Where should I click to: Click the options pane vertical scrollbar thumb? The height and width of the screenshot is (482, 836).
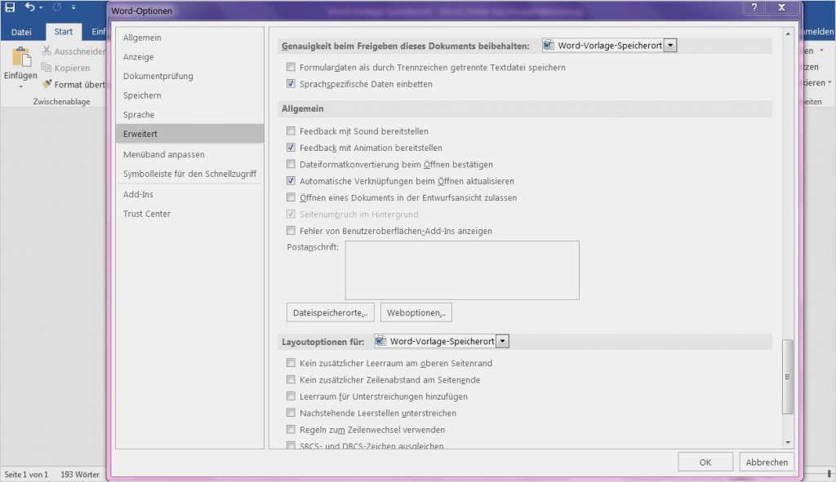[x=787, y=377]
